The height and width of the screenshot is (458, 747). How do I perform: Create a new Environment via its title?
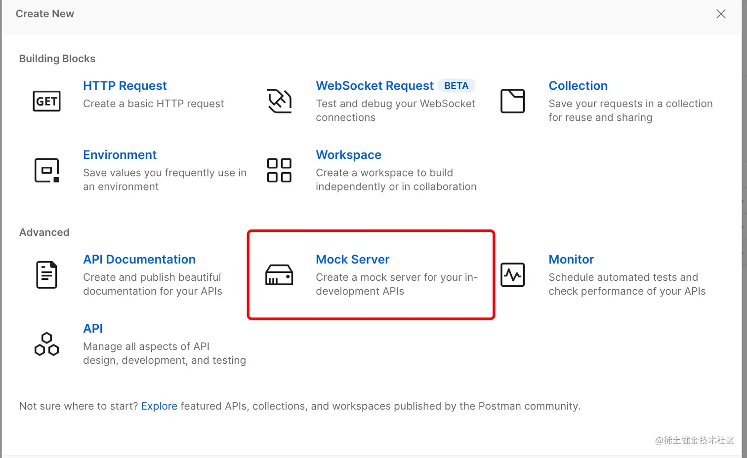pyautogui.click(x=120, y=155)
